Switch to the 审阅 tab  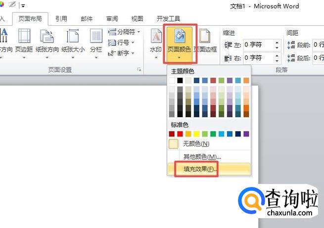(x=112, y=19)
